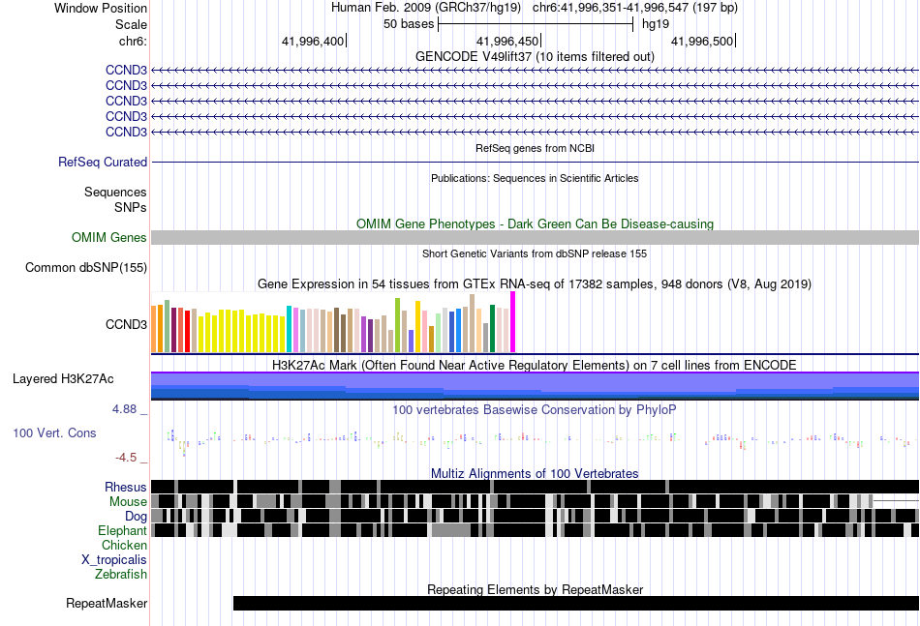Click the Window Position label
920x626 pixels.
(x=101, y=8)
